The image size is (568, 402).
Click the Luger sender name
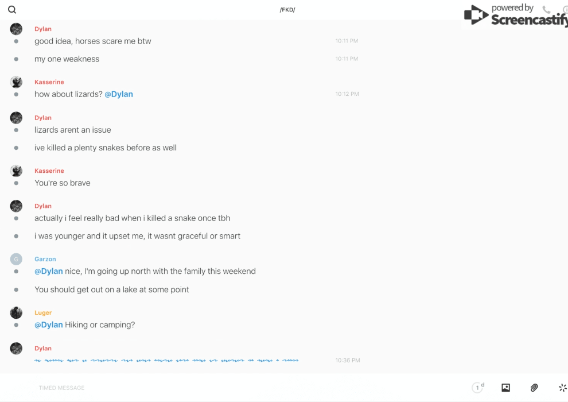click(43, 312)
